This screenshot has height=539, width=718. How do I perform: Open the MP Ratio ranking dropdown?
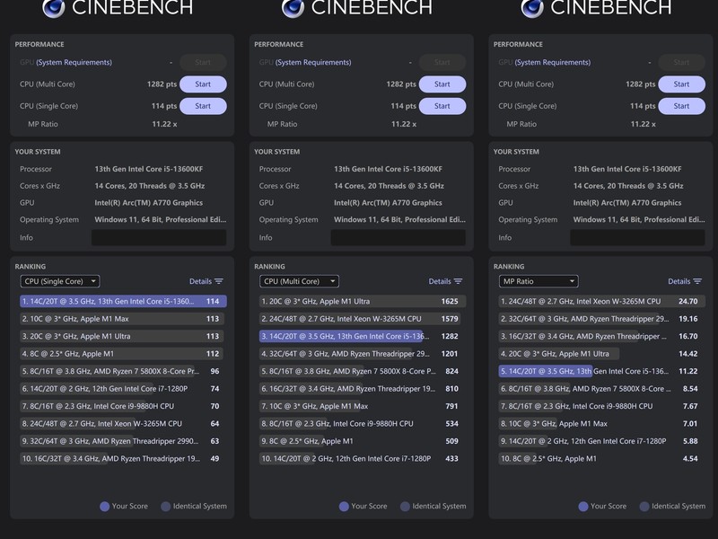coord(538,281)
